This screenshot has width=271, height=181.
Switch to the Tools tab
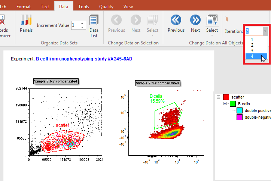(x=83, y=6)
